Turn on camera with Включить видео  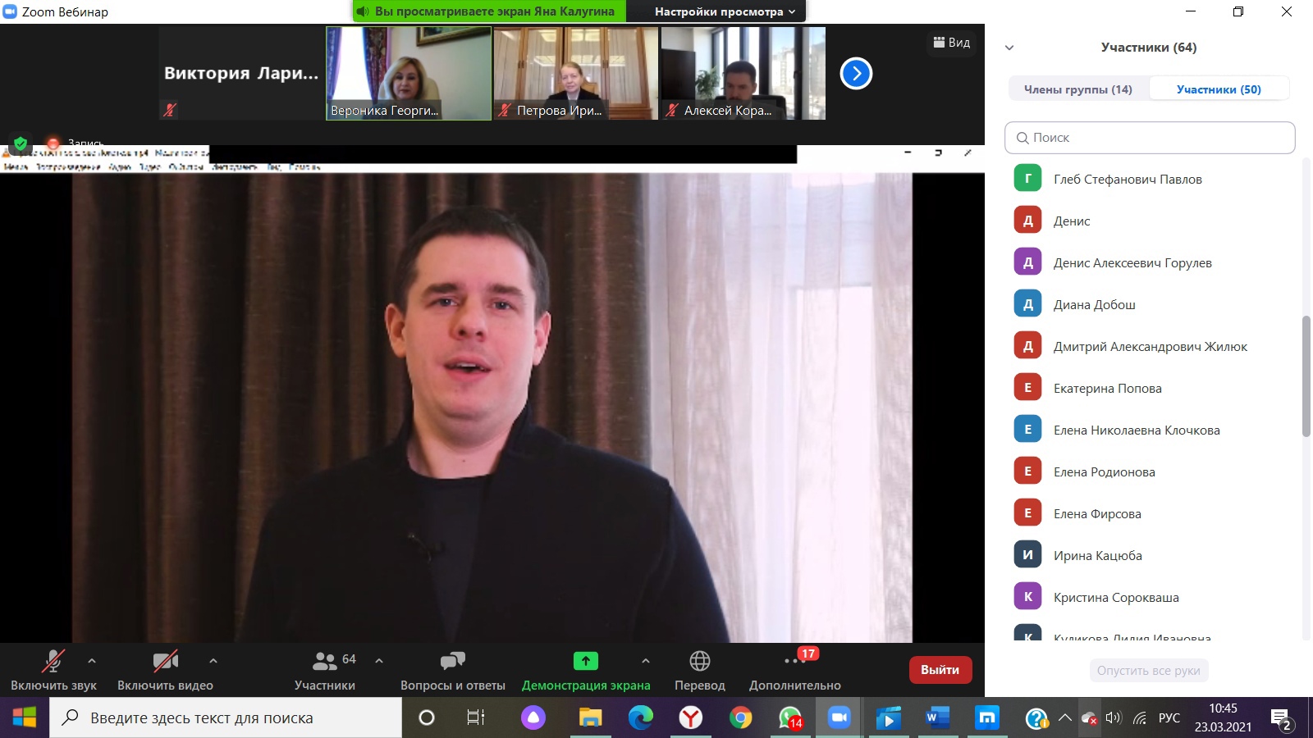165,661
